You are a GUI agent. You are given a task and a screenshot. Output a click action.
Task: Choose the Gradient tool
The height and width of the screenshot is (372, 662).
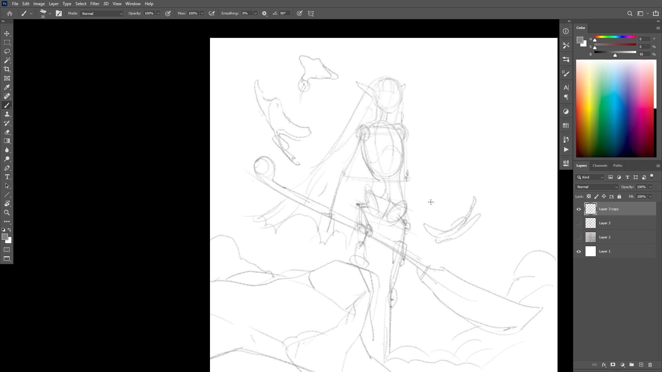click(7, 141)
